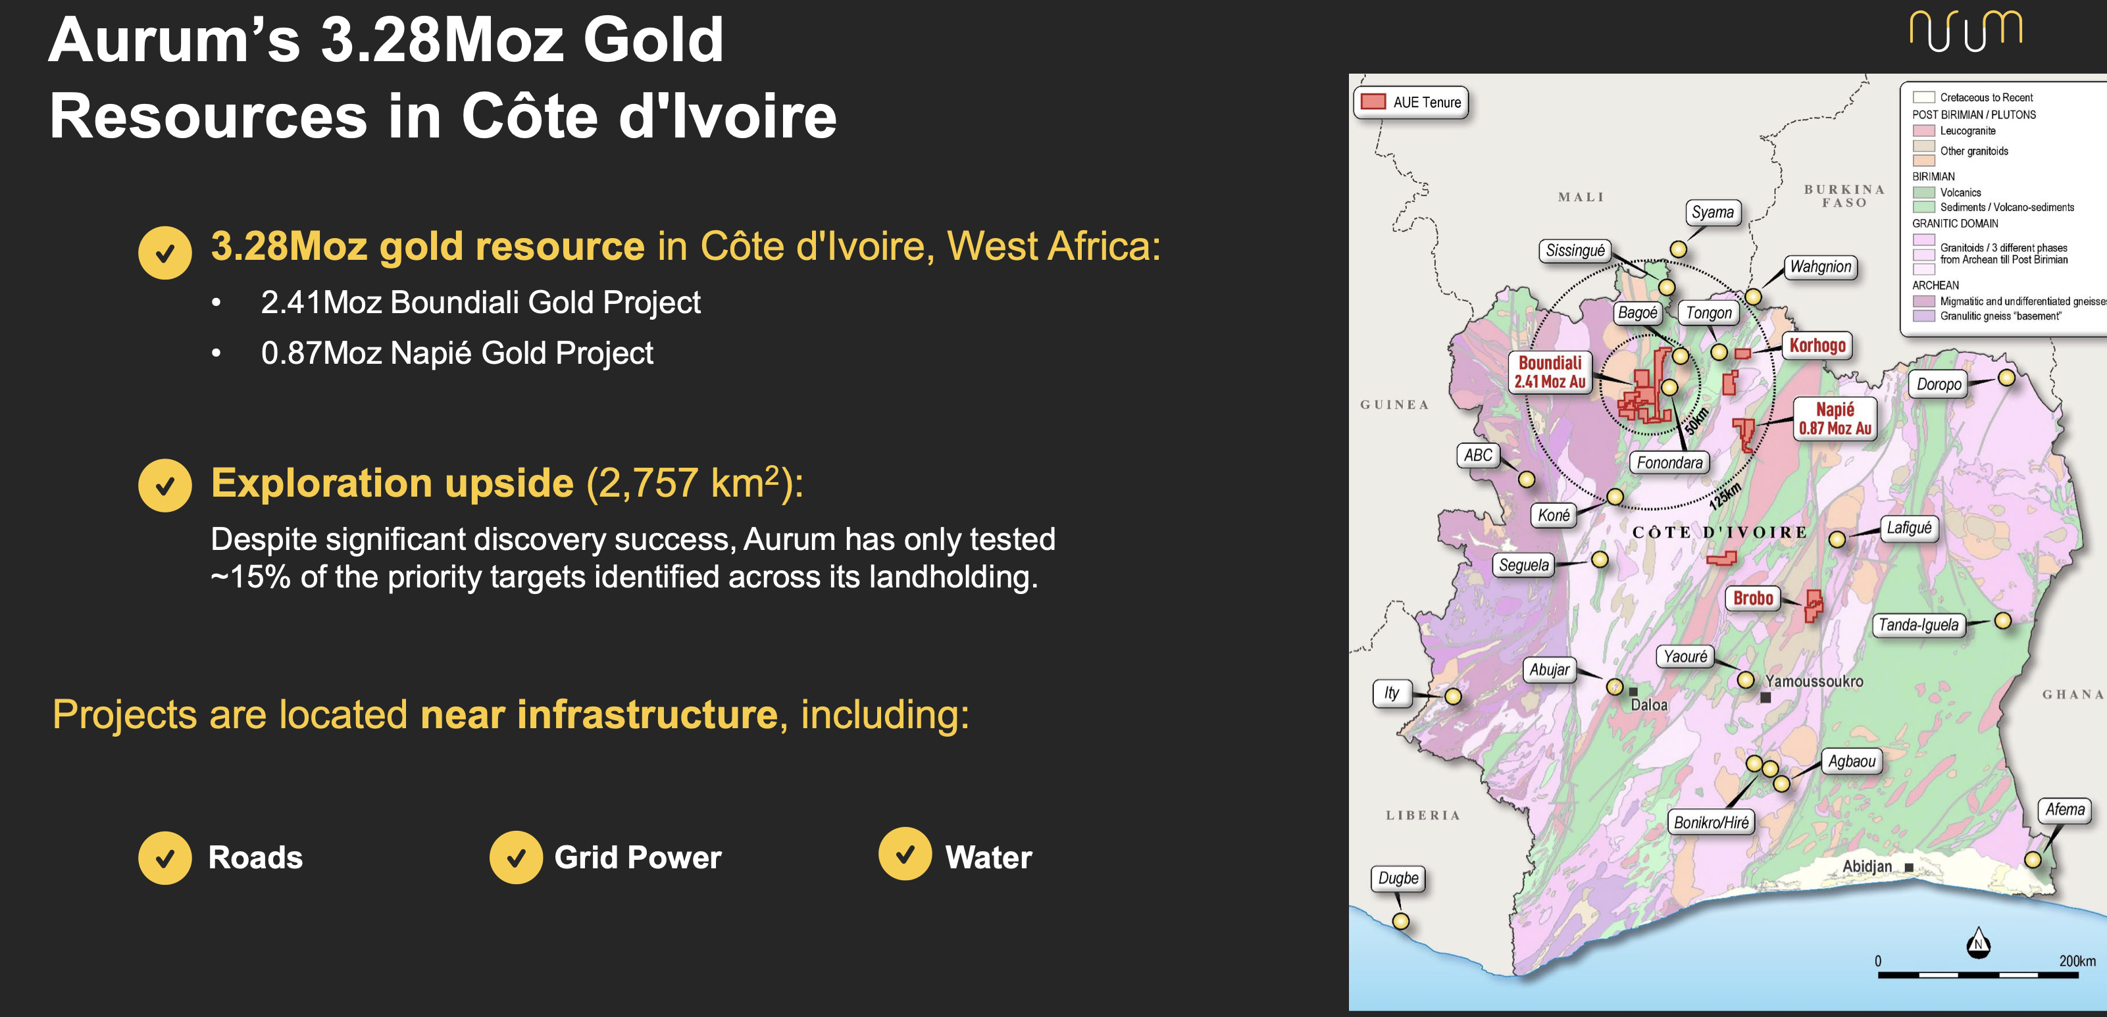Click the checkmark icon beside Roads
Viewport: 2107px width, 1017px height.
165,858
